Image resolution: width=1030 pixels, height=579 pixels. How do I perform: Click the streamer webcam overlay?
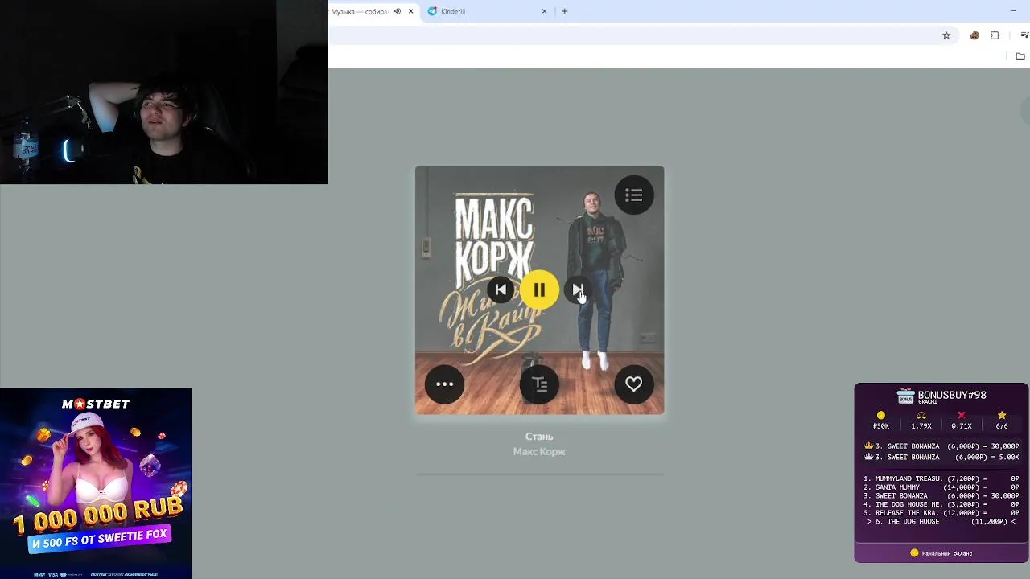tap(164, 92)
